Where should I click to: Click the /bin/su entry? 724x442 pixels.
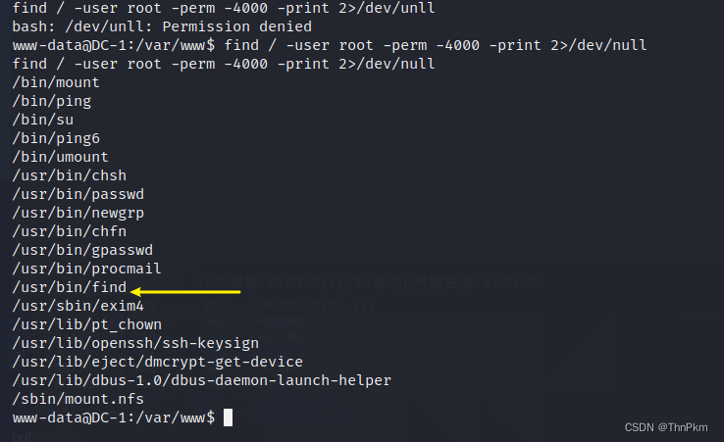(43, 120)
